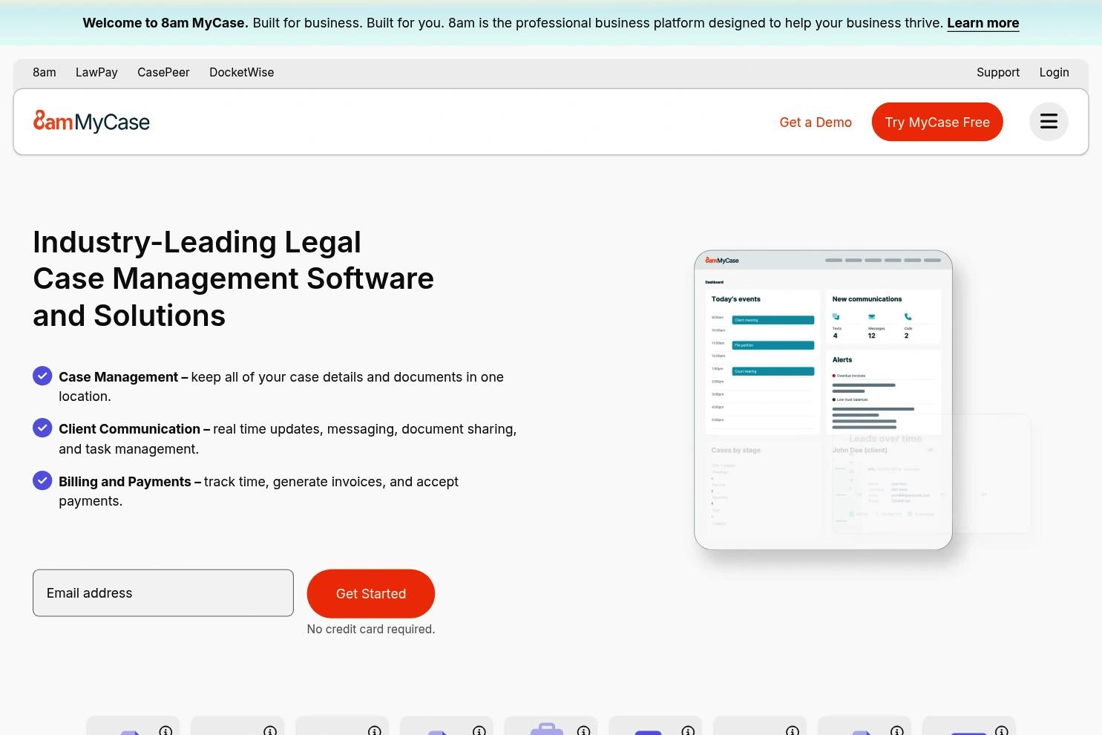Click the "Client Communication –" bold text
Image resolution: width=1102 pixels, height=735 pixels.
(x=134, y=429)
